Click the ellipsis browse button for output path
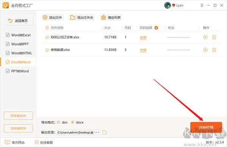 [97, 132]
